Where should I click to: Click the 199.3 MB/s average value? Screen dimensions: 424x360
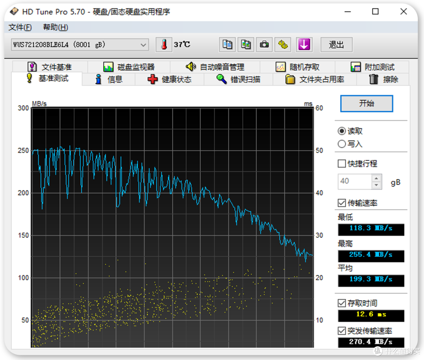coord(371,280)
